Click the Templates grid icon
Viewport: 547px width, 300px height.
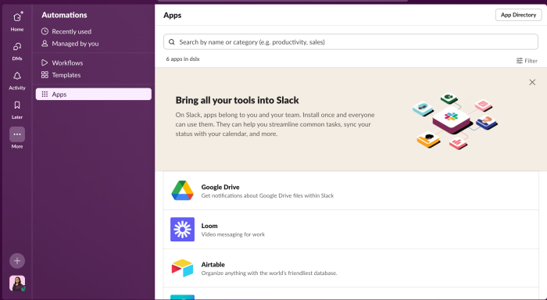click(x=45, y=75)
